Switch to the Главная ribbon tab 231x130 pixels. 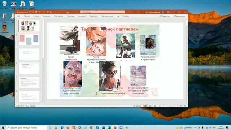click(27, 16)
